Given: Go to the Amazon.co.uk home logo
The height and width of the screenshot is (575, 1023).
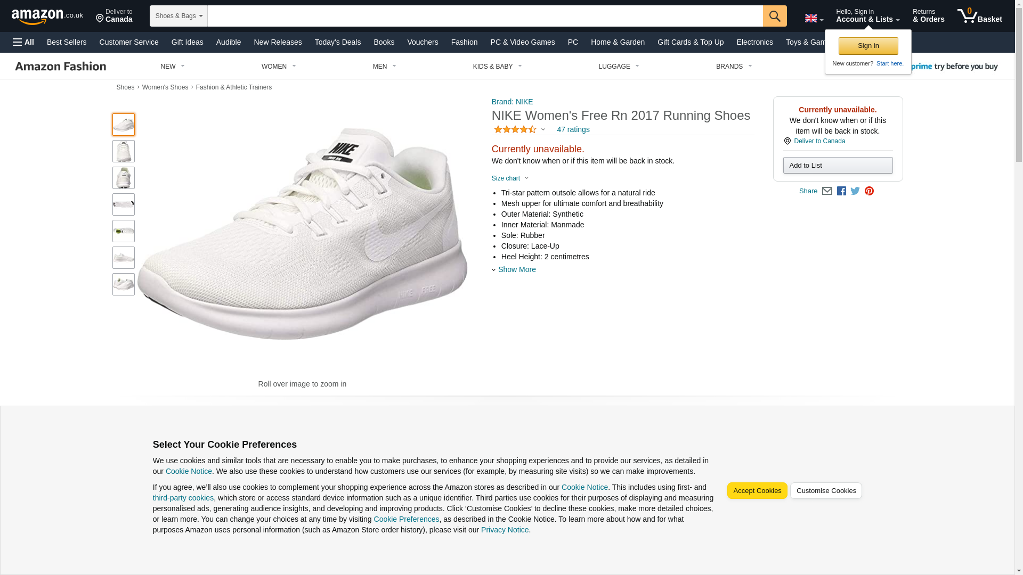Looking at the screenshot, I should click(x=47, y=17).
